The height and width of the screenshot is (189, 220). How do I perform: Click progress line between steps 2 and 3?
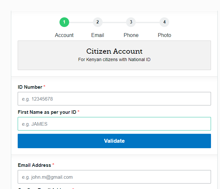coord(114,22)
